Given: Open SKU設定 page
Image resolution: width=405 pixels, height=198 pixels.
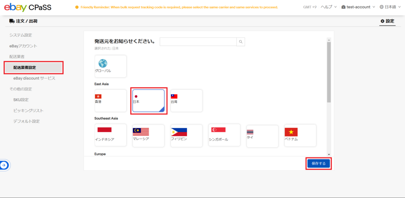Looking at the screenshot, I should point(21,100).
